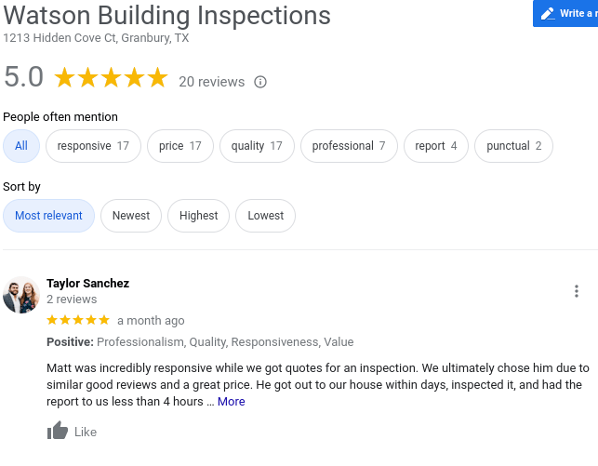The height and width of the screenshot is (466, 598).
Task: Click the pencil Write a review button
Action: pyautogui.click(x=565, y=14)
